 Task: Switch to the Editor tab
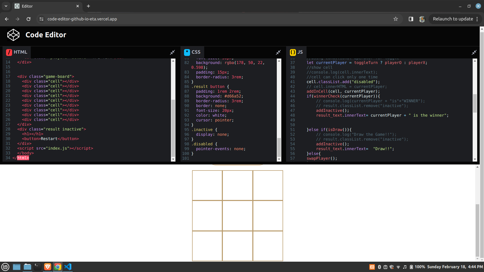tap(47, 6)
